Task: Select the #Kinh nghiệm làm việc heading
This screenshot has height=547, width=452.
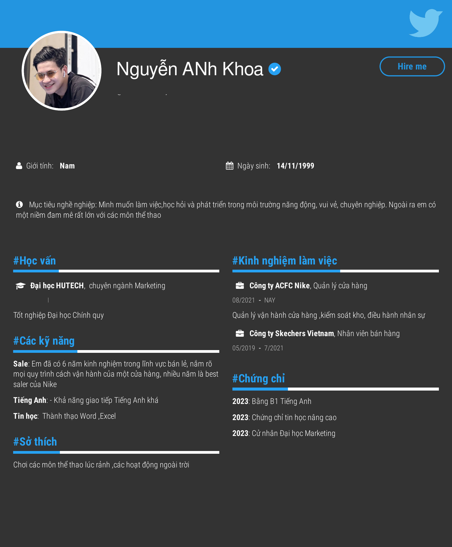Action: point(285,261)
